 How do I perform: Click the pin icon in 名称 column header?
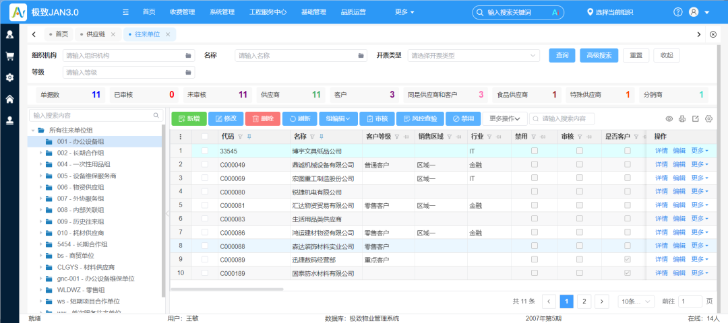322,137
